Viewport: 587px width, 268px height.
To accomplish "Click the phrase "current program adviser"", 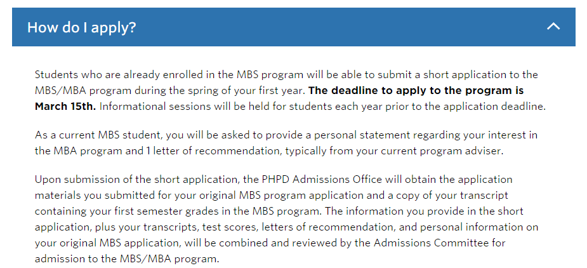I will [395, 151].
